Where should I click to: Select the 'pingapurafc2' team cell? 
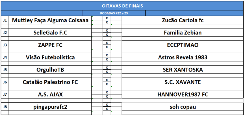click(50, 107)
